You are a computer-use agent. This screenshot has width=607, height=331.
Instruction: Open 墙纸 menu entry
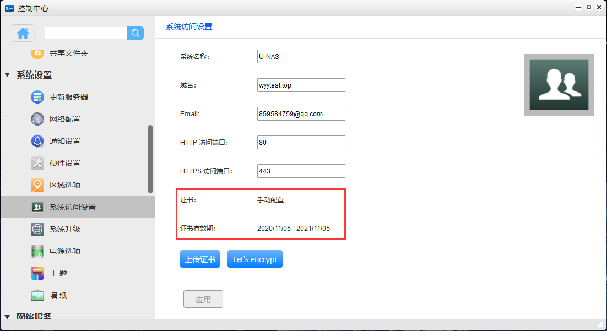pyautogui.click(x=58, y=295)
